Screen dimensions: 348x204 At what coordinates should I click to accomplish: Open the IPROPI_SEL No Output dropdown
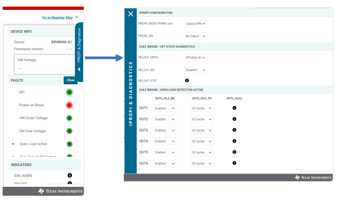tap(195, 36)
